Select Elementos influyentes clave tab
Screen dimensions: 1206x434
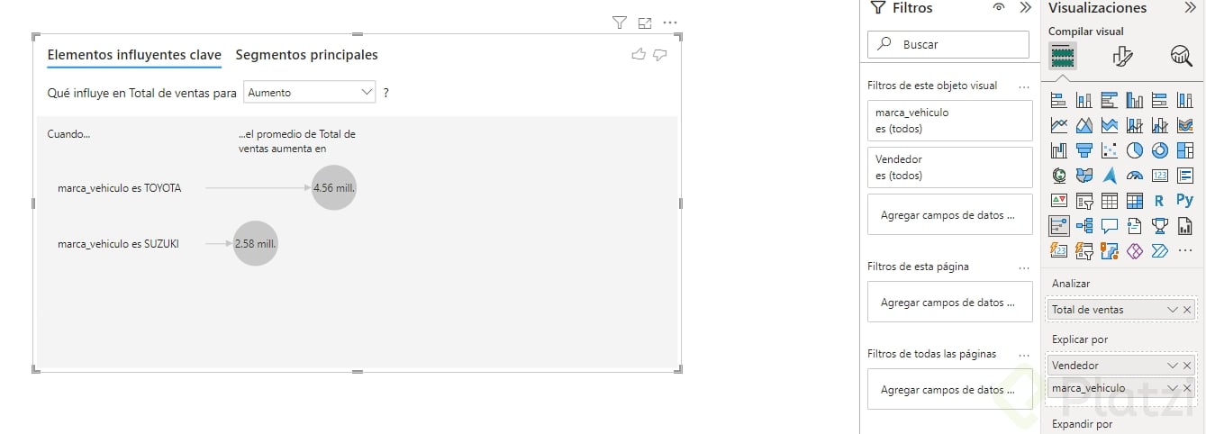pyautogui.click(x=134, y=55)
